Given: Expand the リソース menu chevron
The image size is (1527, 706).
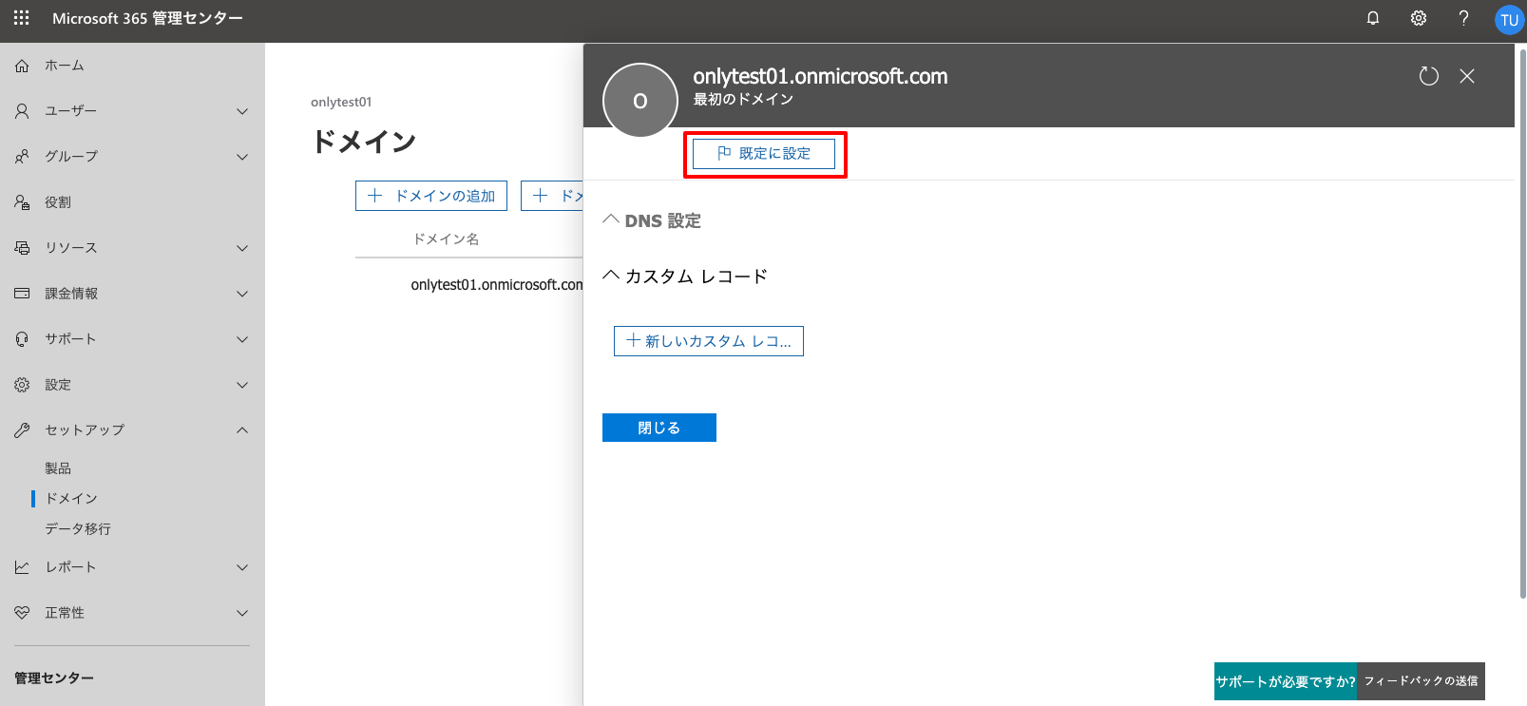Looking at the screenshot, I should pyautogui.click(x=242, y=248).
